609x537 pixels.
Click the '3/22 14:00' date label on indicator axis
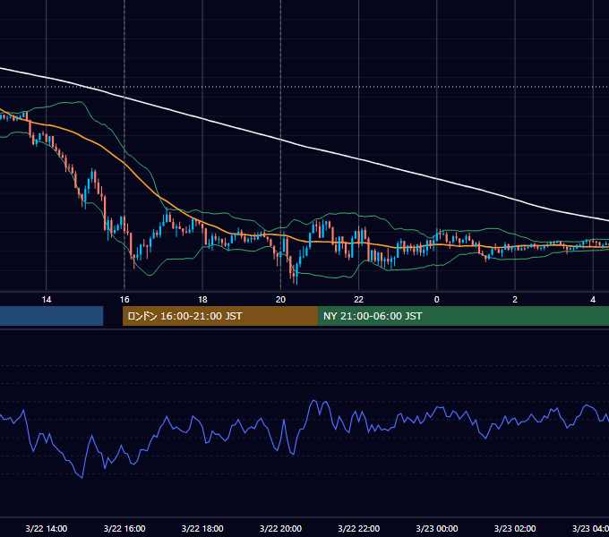coord(47,528)
